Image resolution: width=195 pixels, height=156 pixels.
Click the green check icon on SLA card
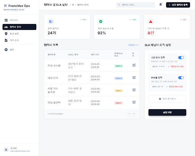101,21
